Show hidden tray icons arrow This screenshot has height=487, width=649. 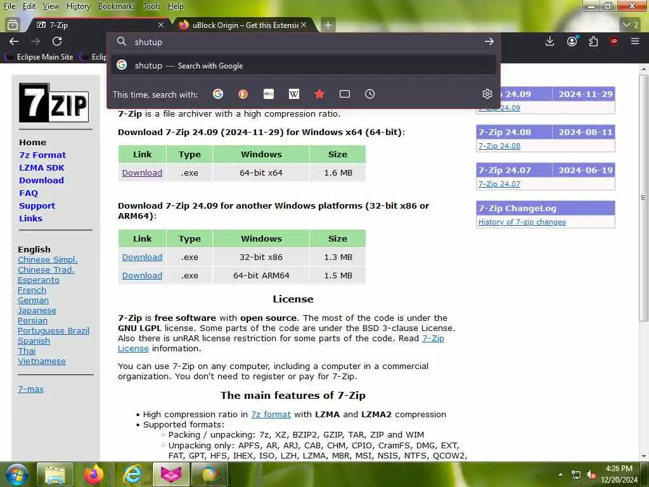(x=560, y=474)
